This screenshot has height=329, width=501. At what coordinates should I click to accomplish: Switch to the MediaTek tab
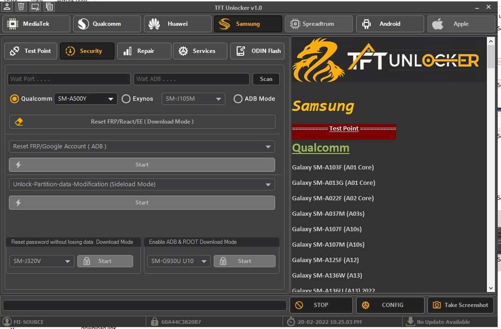click(x=36, y=24)
